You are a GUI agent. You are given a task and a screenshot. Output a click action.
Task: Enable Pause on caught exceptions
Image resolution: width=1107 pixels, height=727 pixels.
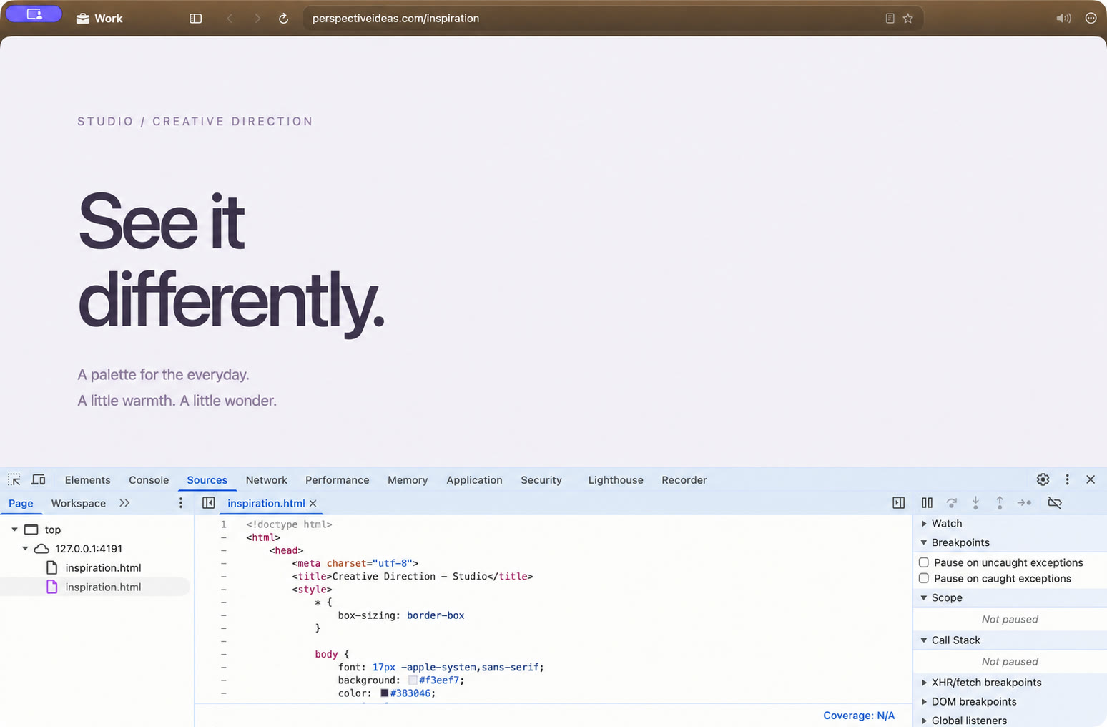point(924,578)
